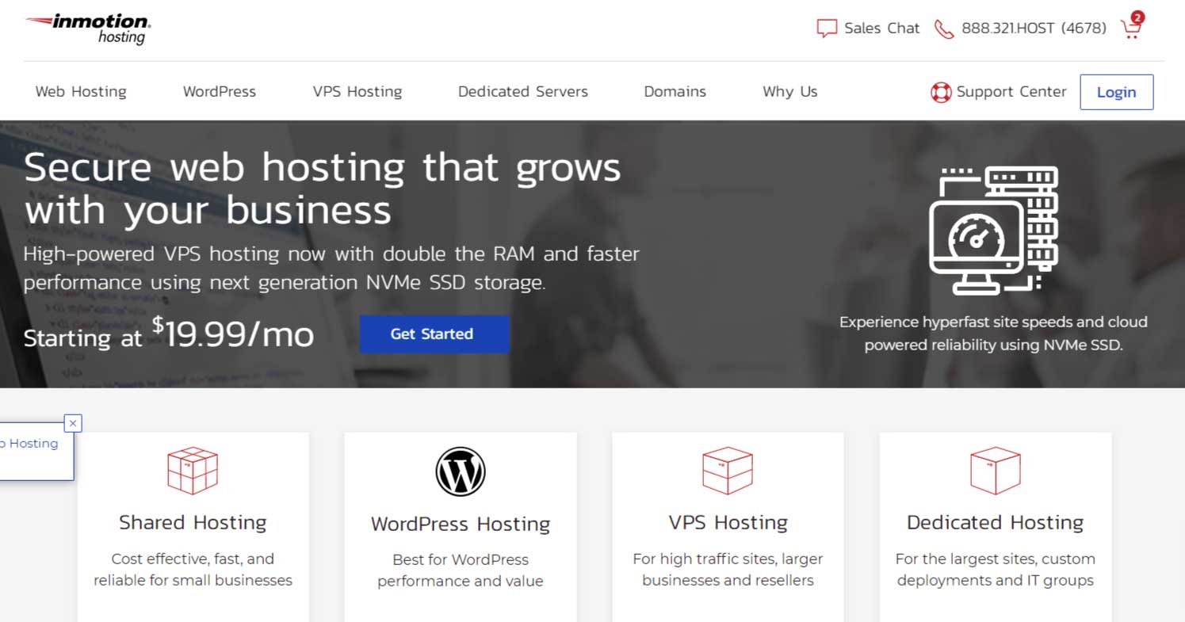This screenshot has width=1185, height=622.
Task: Select the Dedicated Hosting card title
Action: (x=996, y=522)
